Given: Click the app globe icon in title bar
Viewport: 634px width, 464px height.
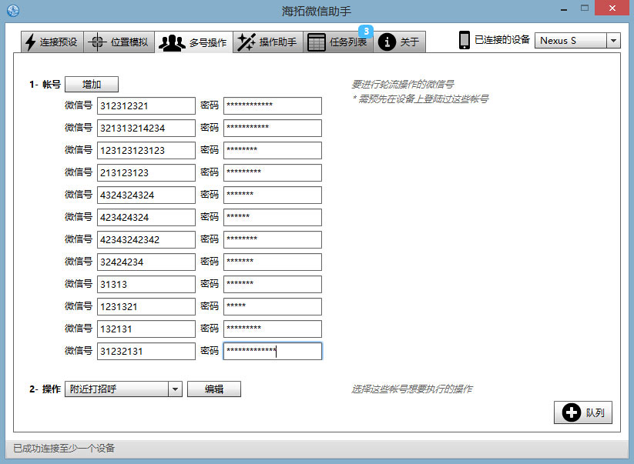Looking at the screenshot, I should click(x=12, y=11).
